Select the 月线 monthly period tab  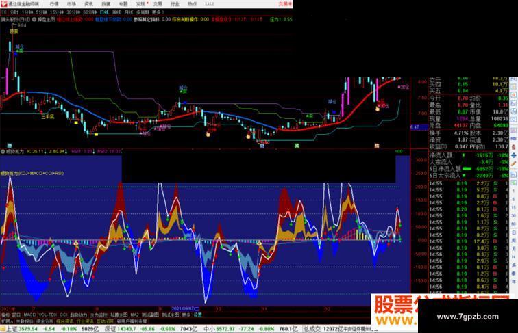click(x=129, y=12)
